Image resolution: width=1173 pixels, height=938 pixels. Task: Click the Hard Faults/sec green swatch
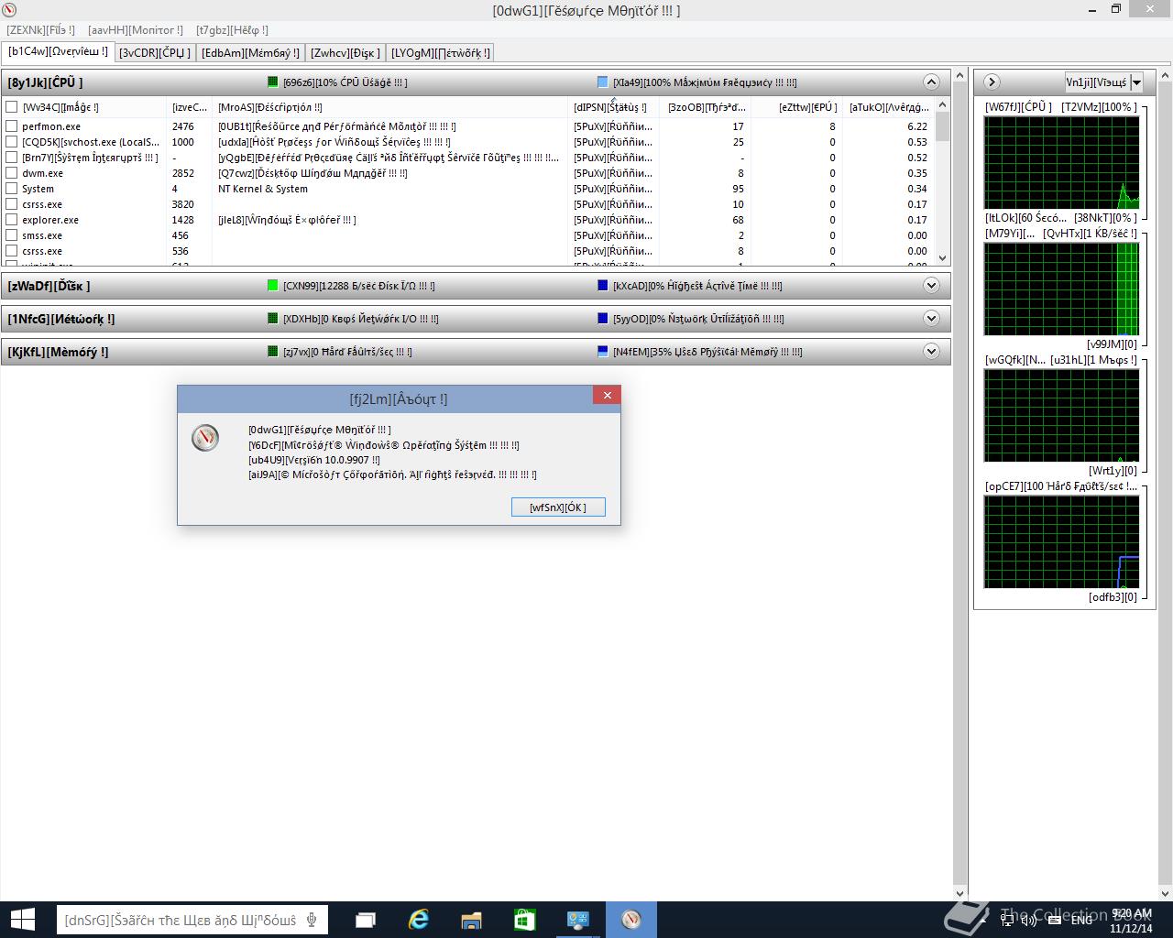click(x=272, y=352)
